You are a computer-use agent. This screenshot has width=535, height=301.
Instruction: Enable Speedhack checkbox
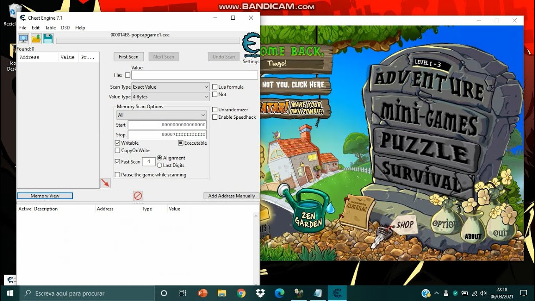click(215, 117)
